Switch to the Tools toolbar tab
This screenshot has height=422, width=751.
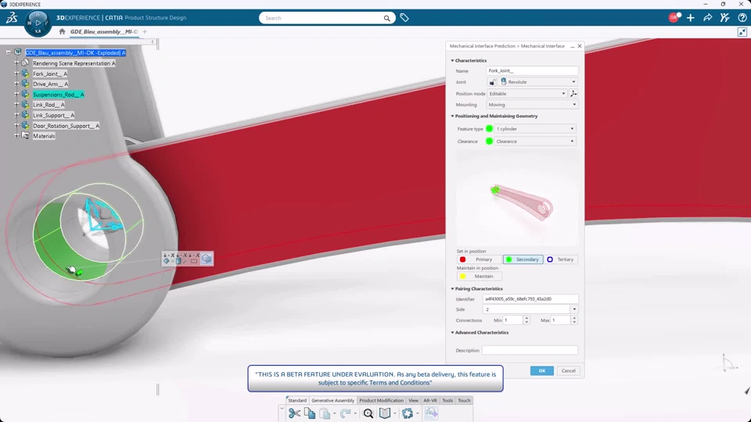[x=447, y=400]
